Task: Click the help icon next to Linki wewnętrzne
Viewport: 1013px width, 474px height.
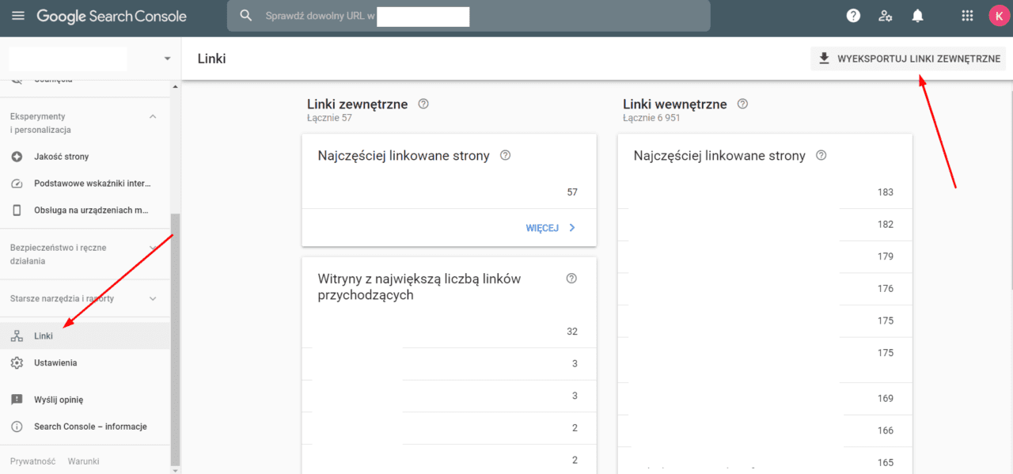Action: 742,103
